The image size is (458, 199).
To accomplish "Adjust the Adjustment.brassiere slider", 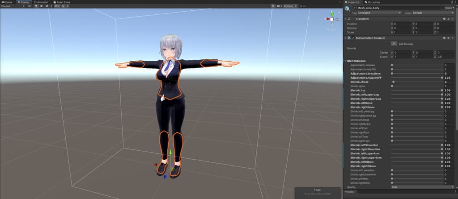I will (417, 74).
